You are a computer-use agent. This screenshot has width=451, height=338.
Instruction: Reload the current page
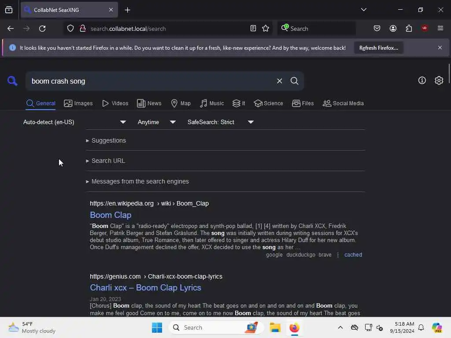click(x=42, y=29)
